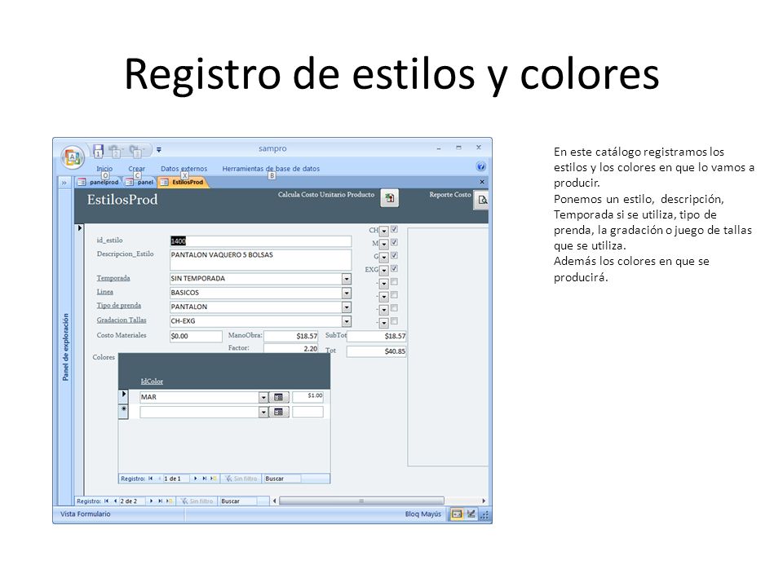Open the Linea dropdown showing BASICOS
783x587 pixels.
pos(347,293)
